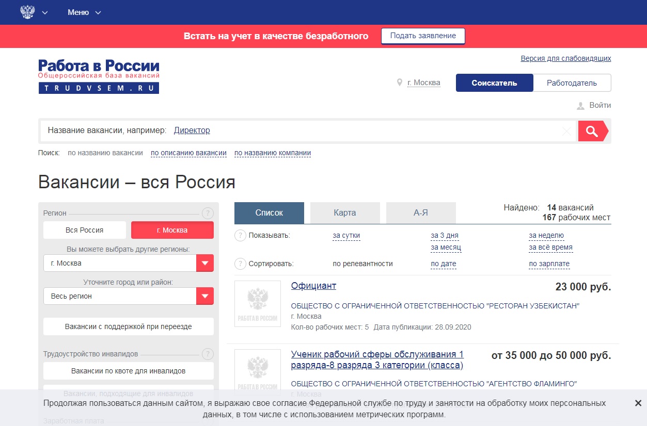Viewport: 647px width, 426px height.
Task: Open the Весь регион city dropdown
Action: click(129, 296)
